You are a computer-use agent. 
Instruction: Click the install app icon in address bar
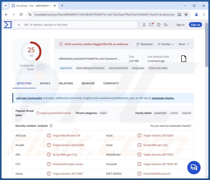[x=179, y=14]
